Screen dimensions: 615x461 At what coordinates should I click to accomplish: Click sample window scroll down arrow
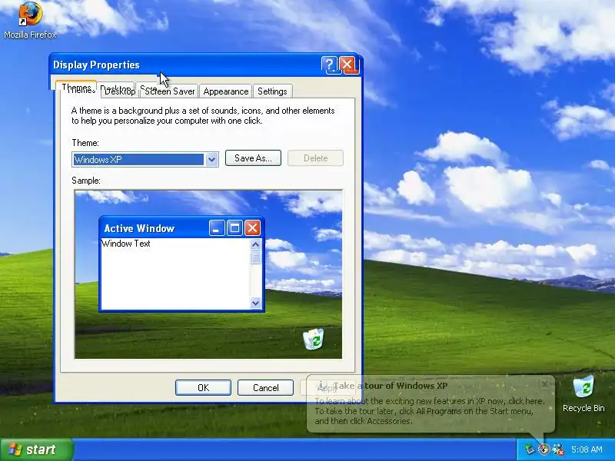click(255, 303)
